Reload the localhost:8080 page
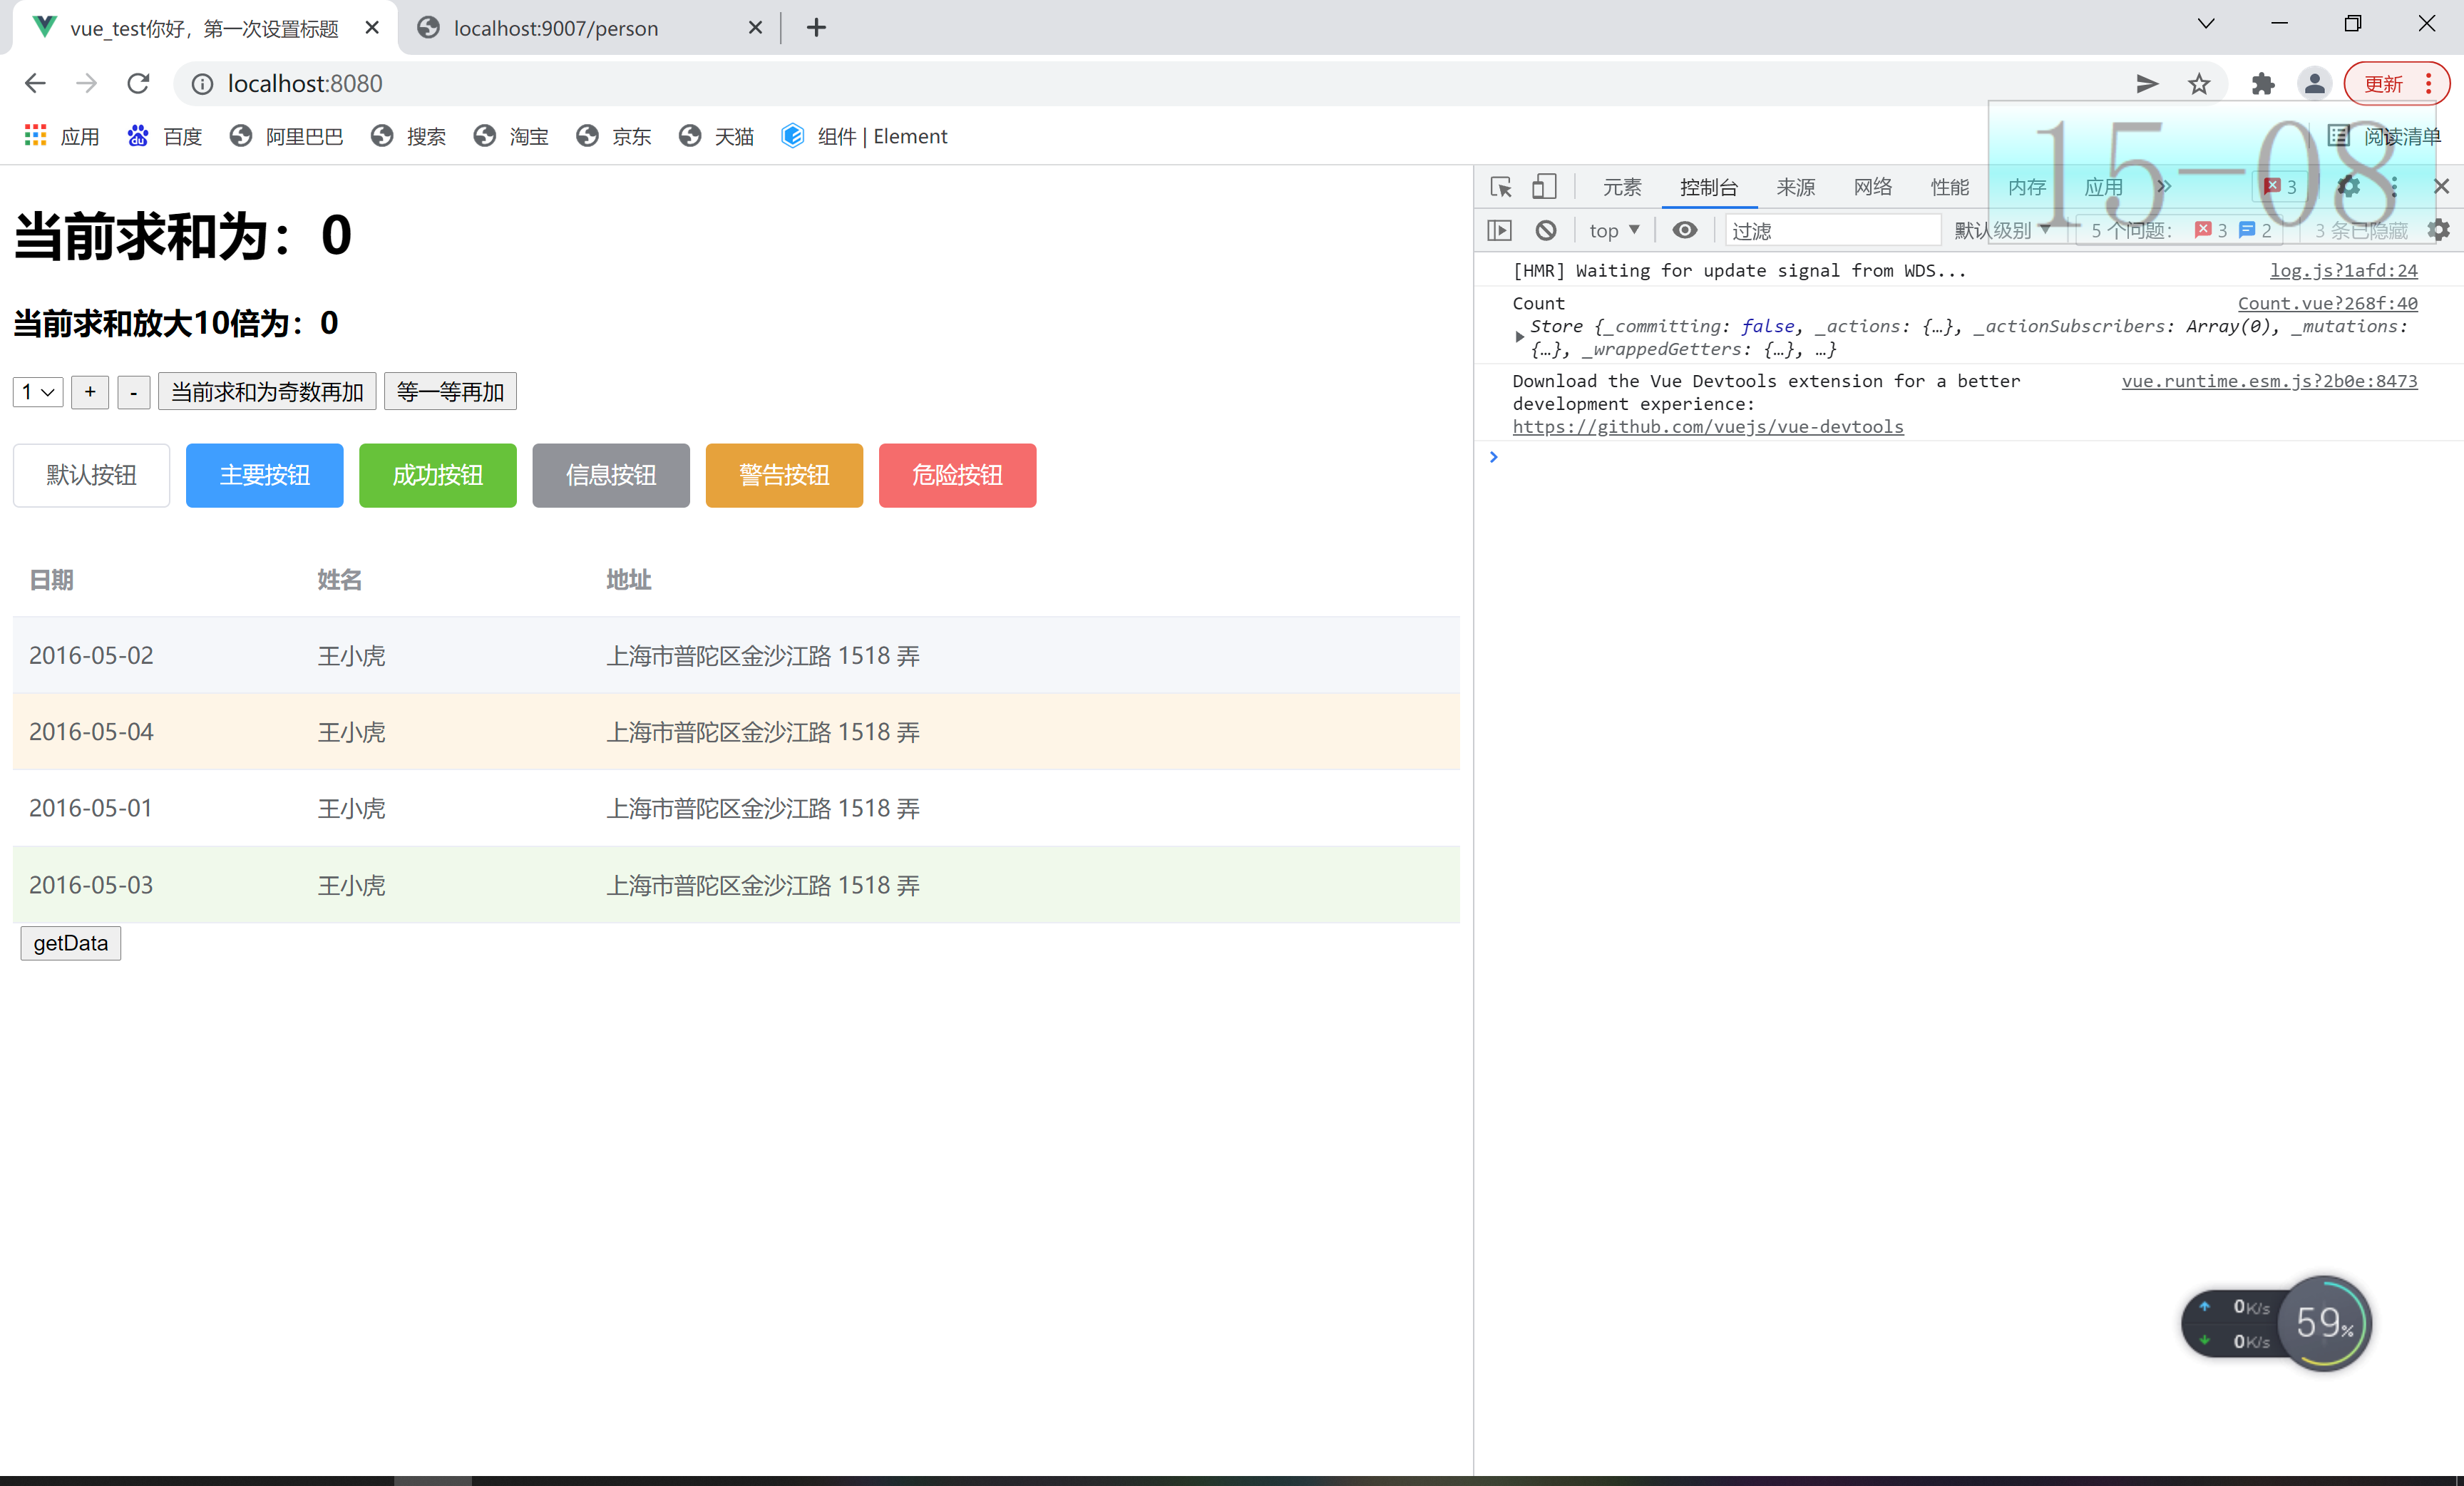This screenshot has height=1486, width=2464. tap(138, 83)
